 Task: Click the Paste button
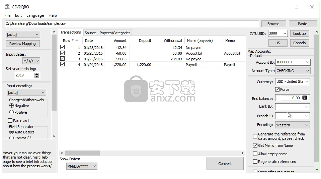302,24
